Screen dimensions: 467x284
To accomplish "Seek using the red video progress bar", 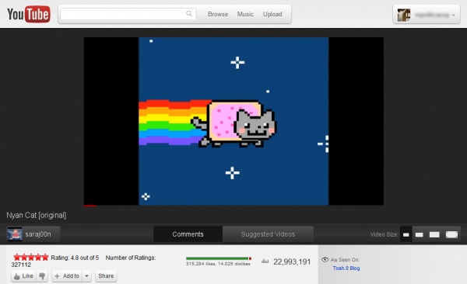I will tap(90, 206).
